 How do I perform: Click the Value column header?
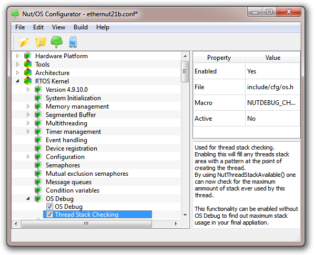tap(272, 58)
